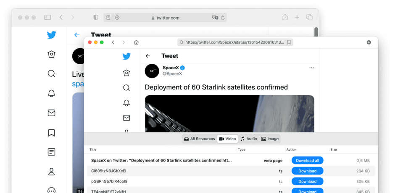Click downloader URL address field

point(235,42)
